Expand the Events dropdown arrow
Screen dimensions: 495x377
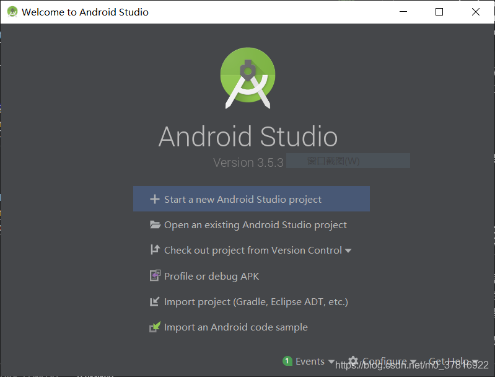331,361
